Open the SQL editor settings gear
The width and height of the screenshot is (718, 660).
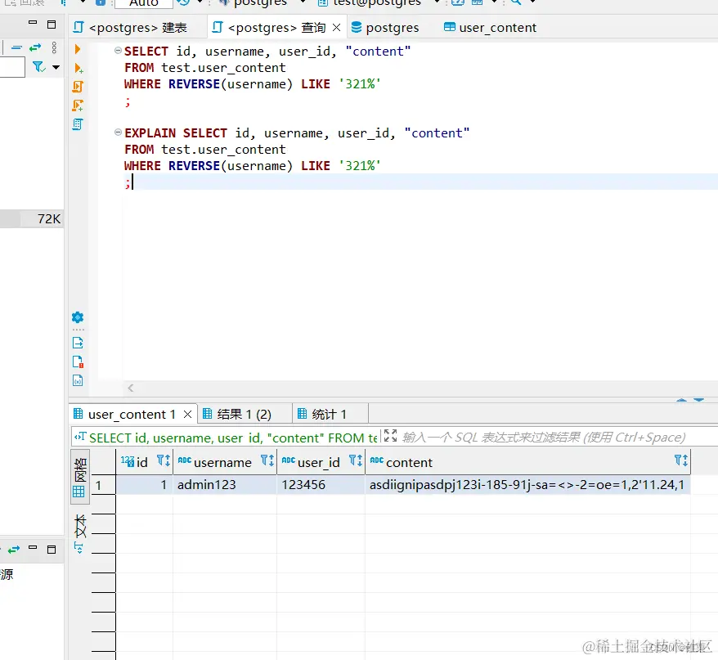tap(78, 317)
